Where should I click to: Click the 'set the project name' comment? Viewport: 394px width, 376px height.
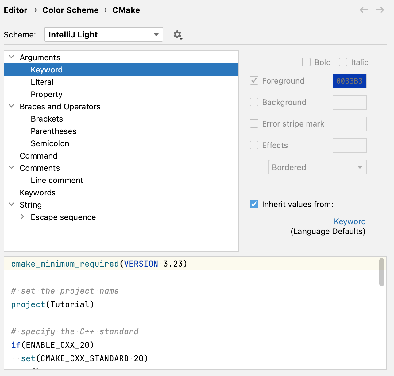point(65,291)
